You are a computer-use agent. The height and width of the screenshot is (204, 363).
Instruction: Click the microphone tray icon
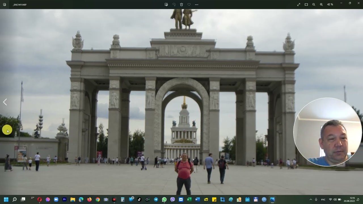(316, 199)
